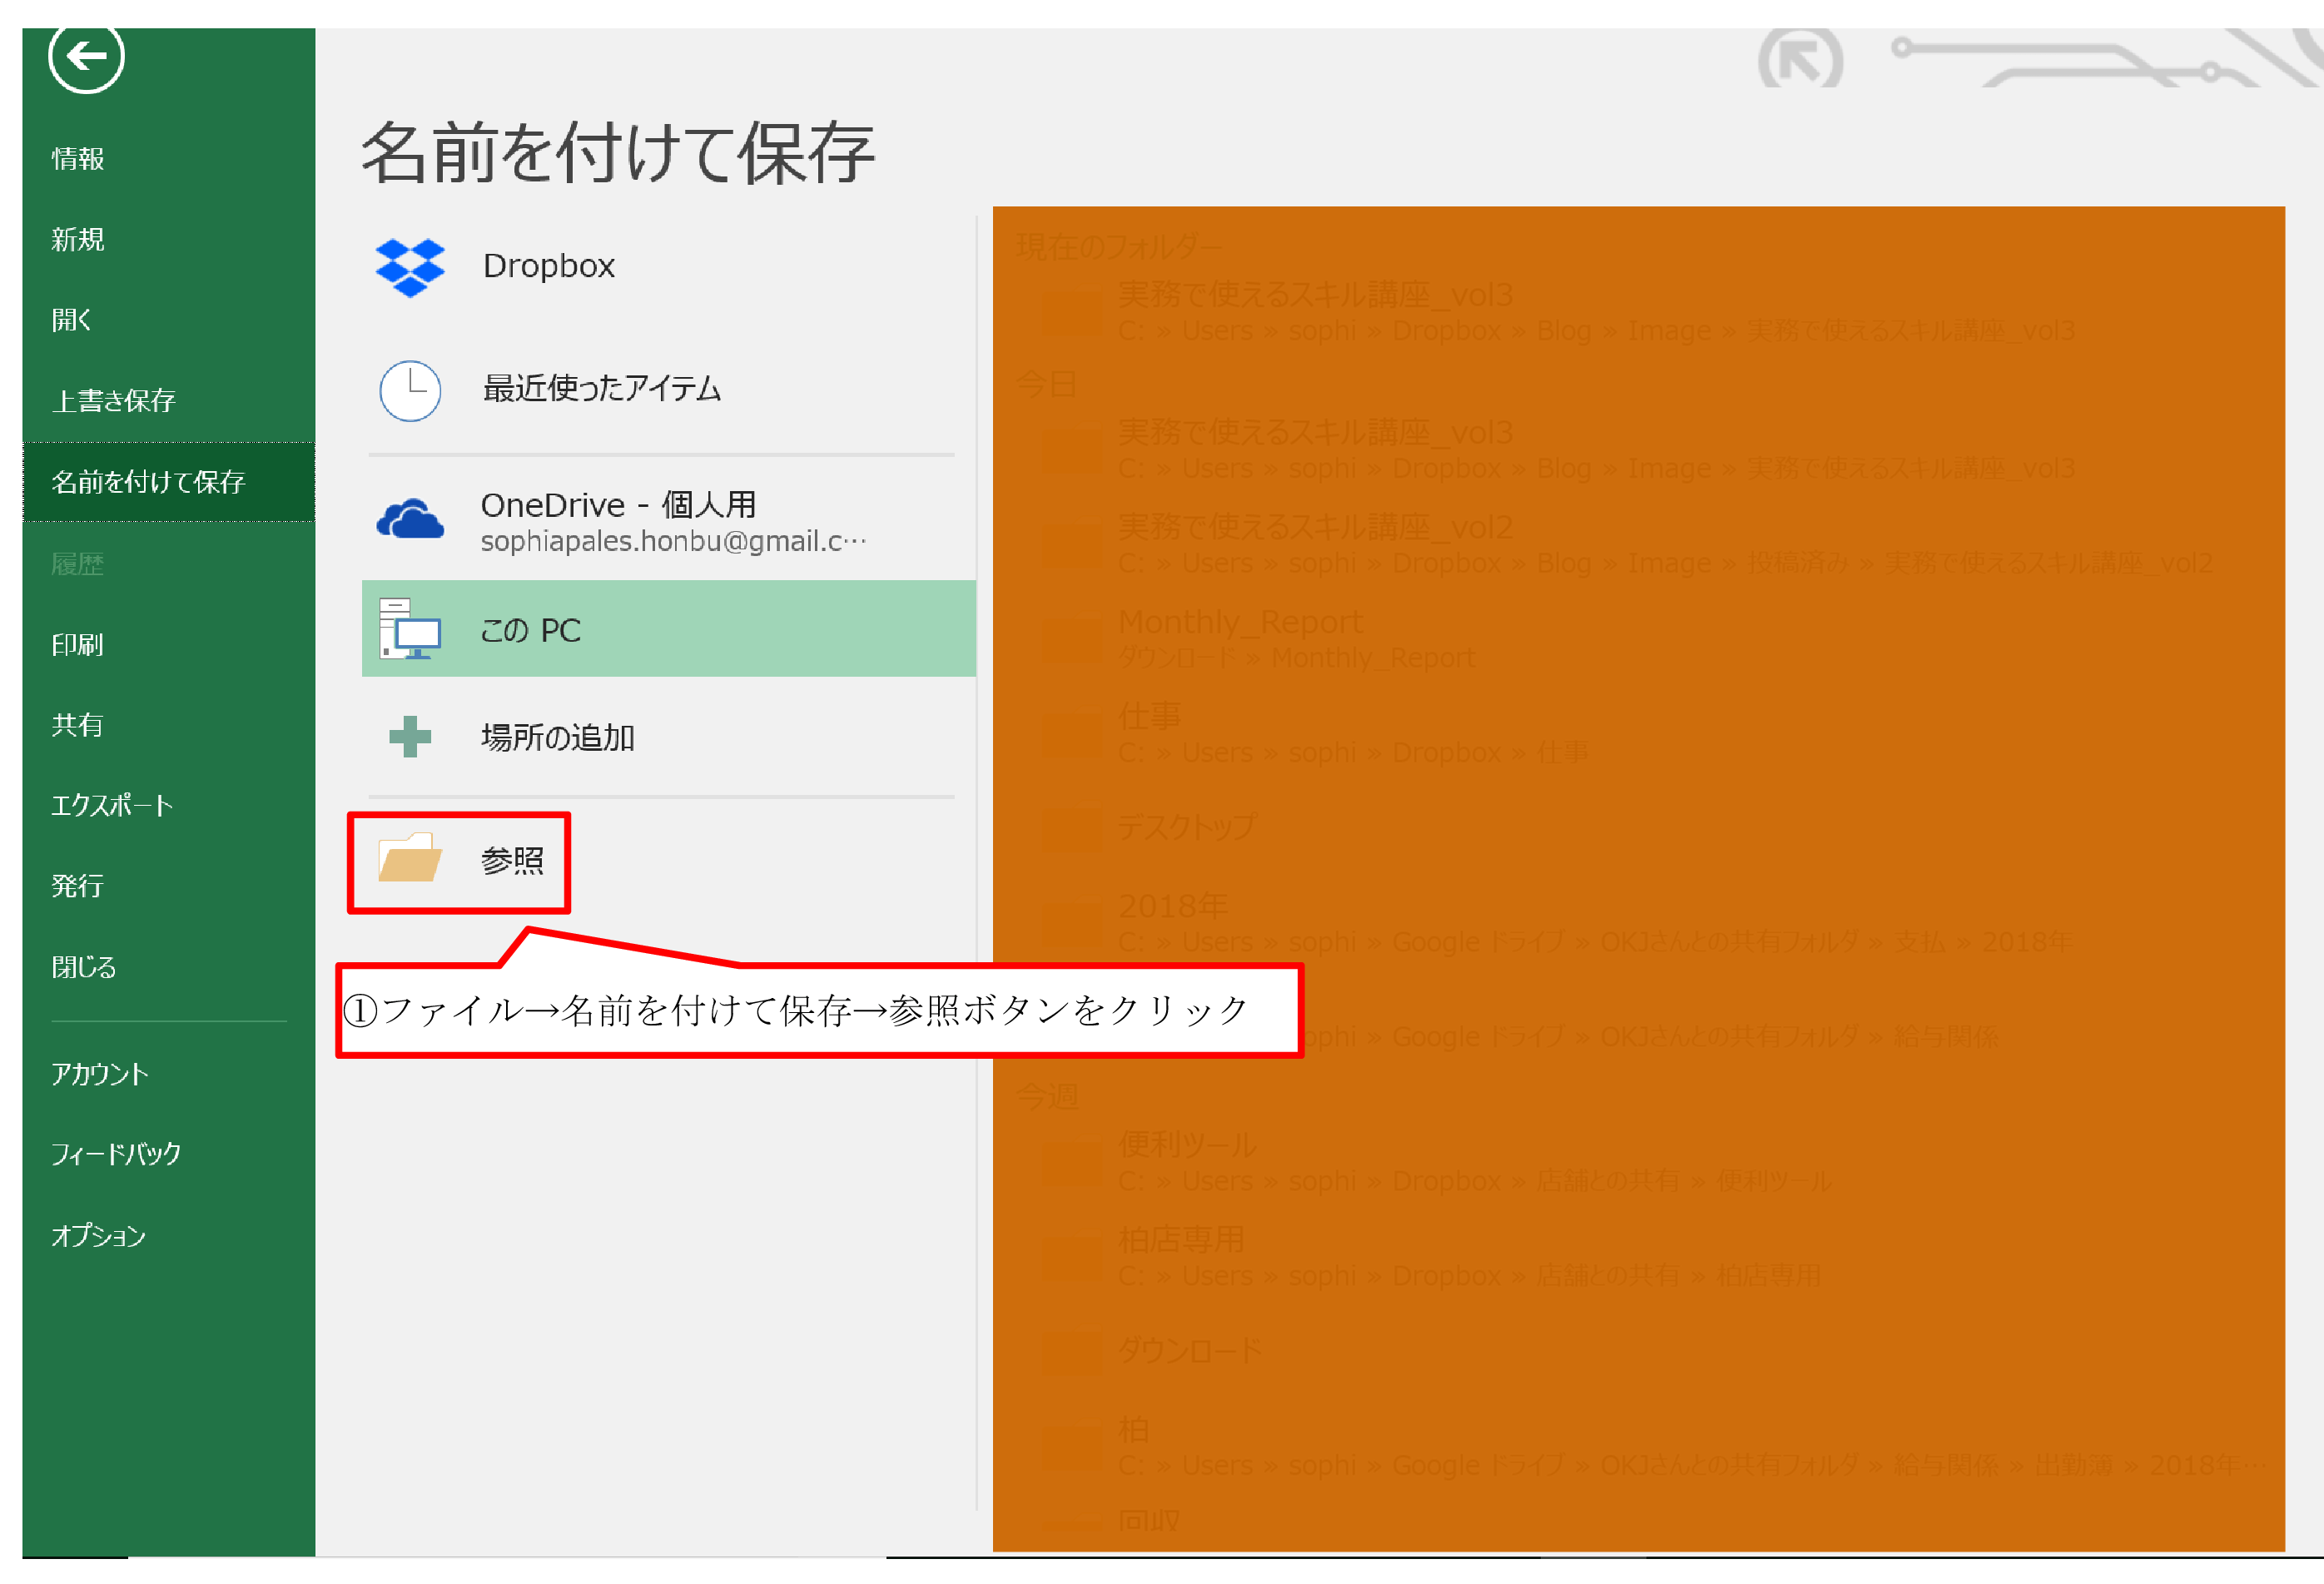Click the OneDrive cloud icon

coord(410,520)
